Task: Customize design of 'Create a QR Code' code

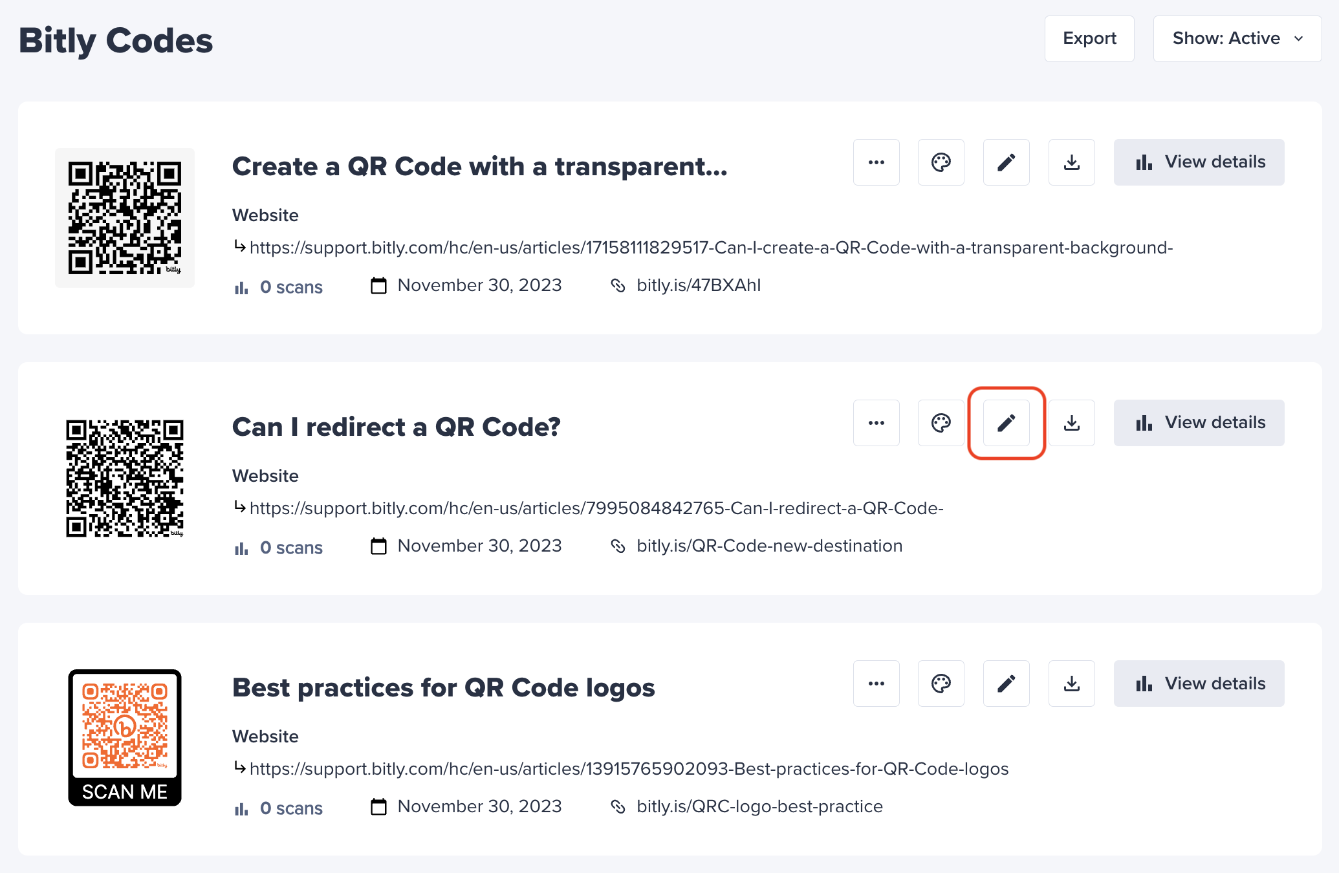Action: click(941, 162)
